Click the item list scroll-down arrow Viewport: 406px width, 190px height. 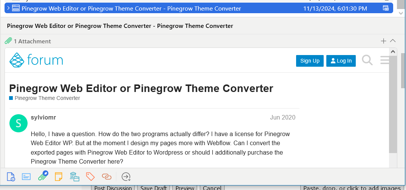click(401, 13)
